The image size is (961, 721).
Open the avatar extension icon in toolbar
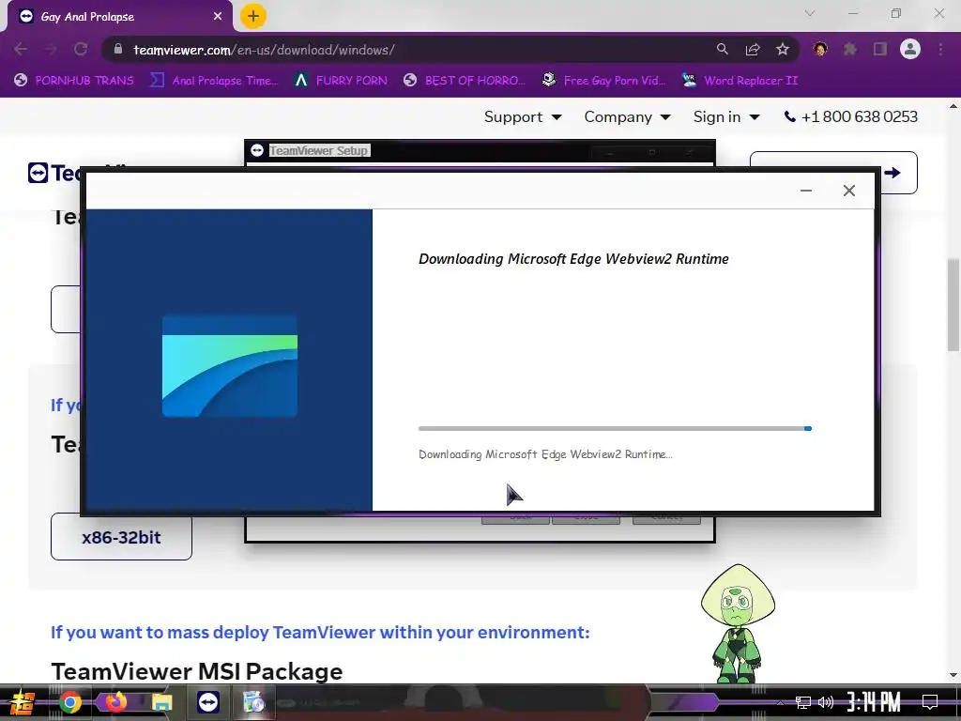820,50
